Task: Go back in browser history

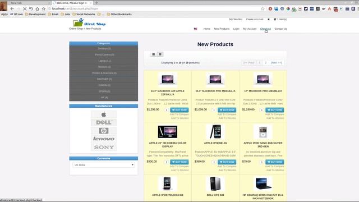Action: [x=12, y=9]
